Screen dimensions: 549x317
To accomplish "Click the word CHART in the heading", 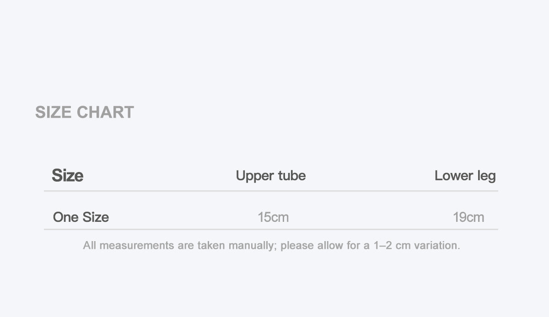I will coord(105,112).
